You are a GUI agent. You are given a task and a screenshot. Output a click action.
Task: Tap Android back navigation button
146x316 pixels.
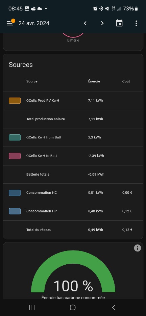(x=114, y=307)
